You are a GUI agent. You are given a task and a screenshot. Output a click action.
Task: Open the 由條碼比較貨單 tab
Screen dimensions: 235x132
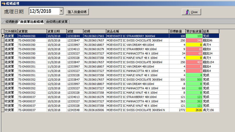pos(57,22)
